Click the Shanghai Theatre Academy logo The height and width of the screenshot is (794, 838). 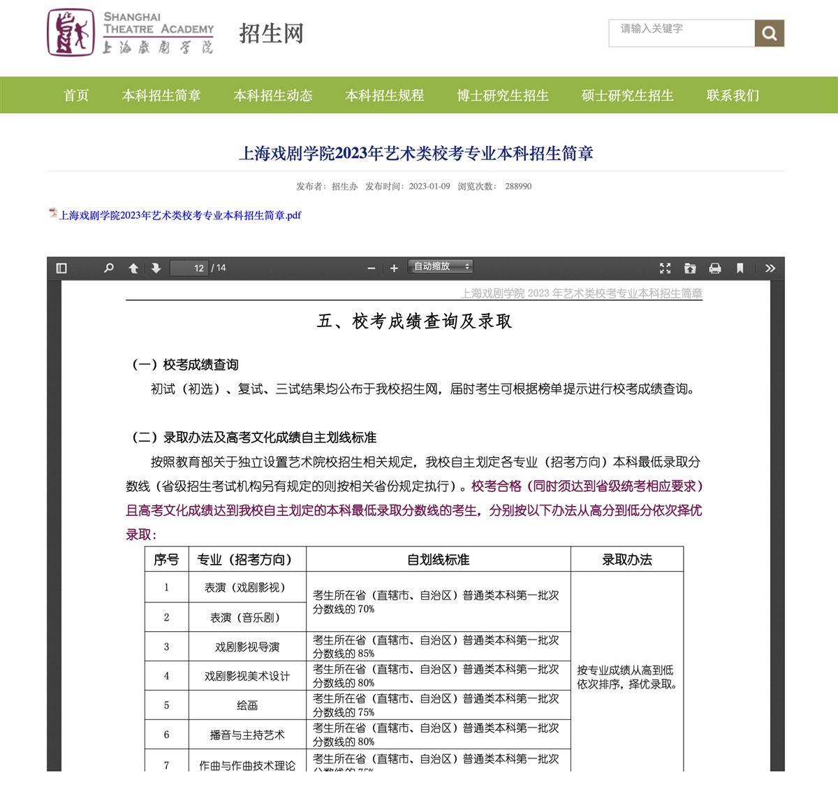[131, 33]
